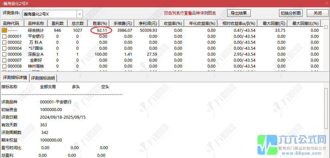Click the 空头 column heading
Viewport: 330px width, 158px height.
coord(105,87)
